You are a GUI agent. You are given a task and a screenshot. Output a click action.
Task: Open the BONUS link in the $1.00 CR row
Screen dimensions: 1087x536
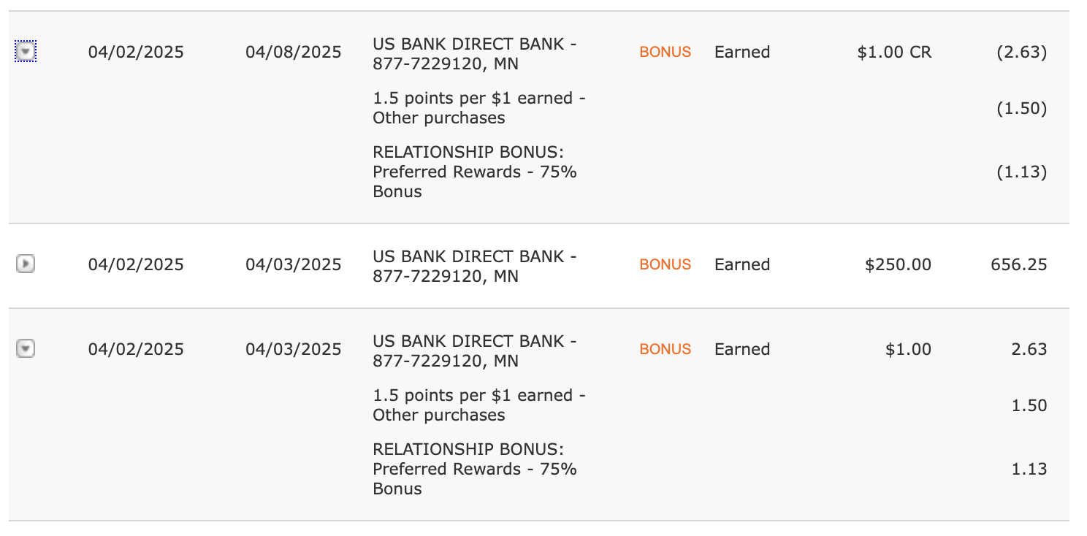click(x=665, y=53)
